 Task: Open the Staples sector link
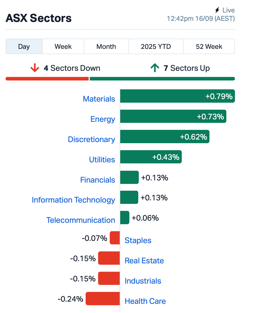(138, 240)
